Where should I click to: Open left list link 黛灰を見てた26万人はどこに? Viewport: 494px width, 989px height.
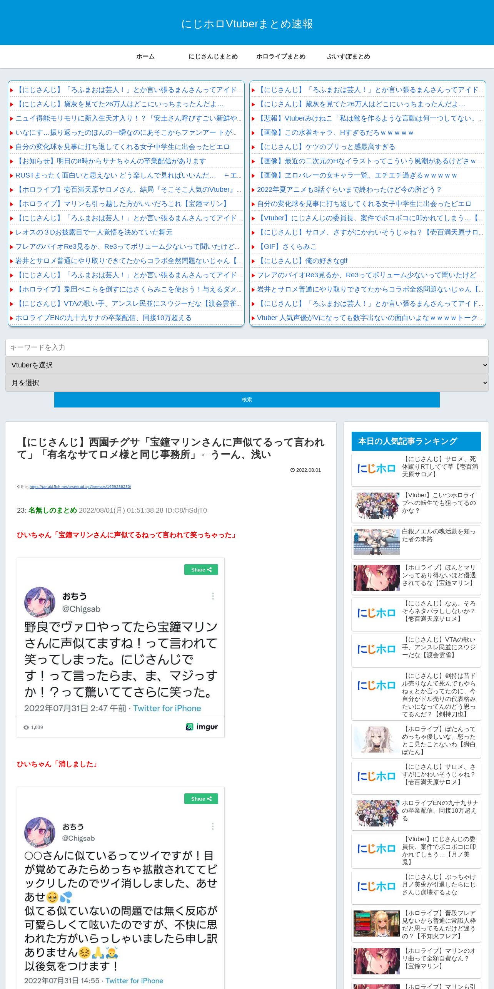119,104
